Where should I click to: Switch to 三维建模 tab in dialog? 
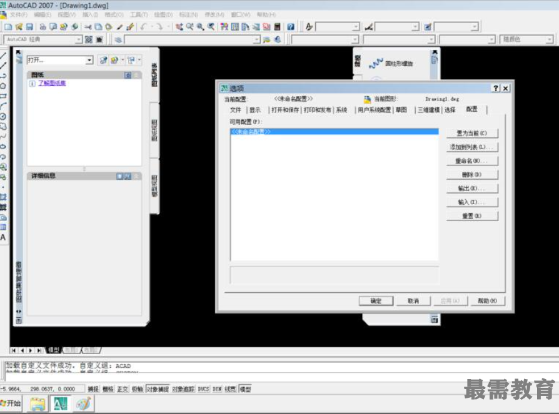tap(428, 110)
